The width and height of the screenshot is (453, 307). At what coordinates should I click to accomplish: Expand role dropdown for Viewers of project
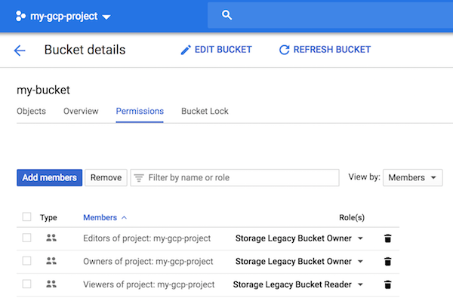click(360, 284)
